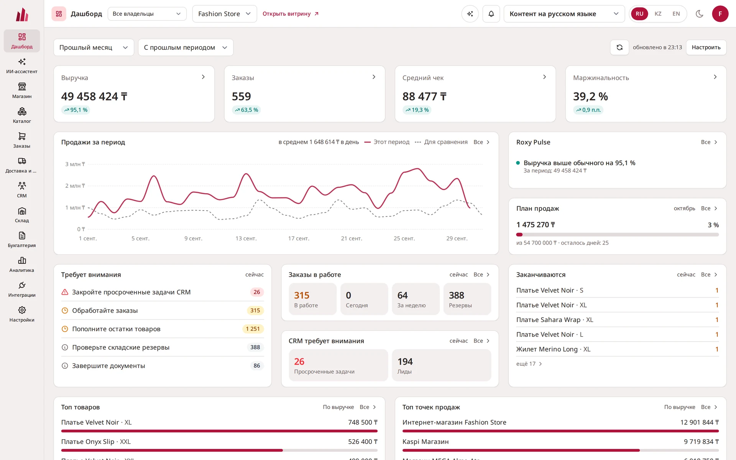This screenshot has width=736, height=460.
Task: Open Склад warehouse icon in sidebar
Action: coord(22,215)
